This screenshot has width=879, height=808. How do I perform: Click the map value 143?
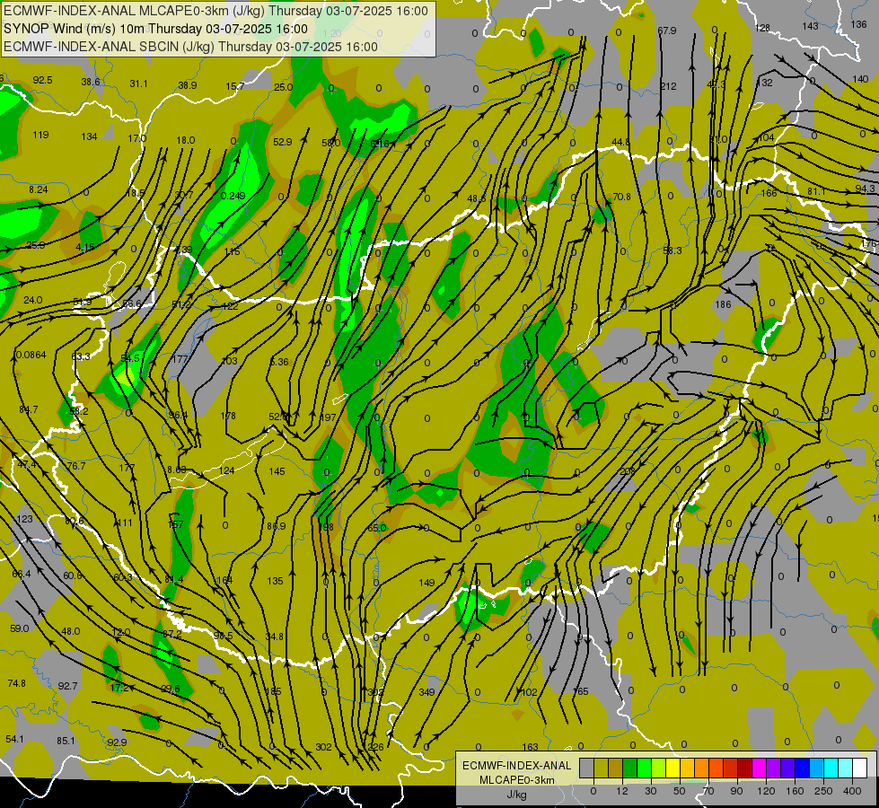810,26
